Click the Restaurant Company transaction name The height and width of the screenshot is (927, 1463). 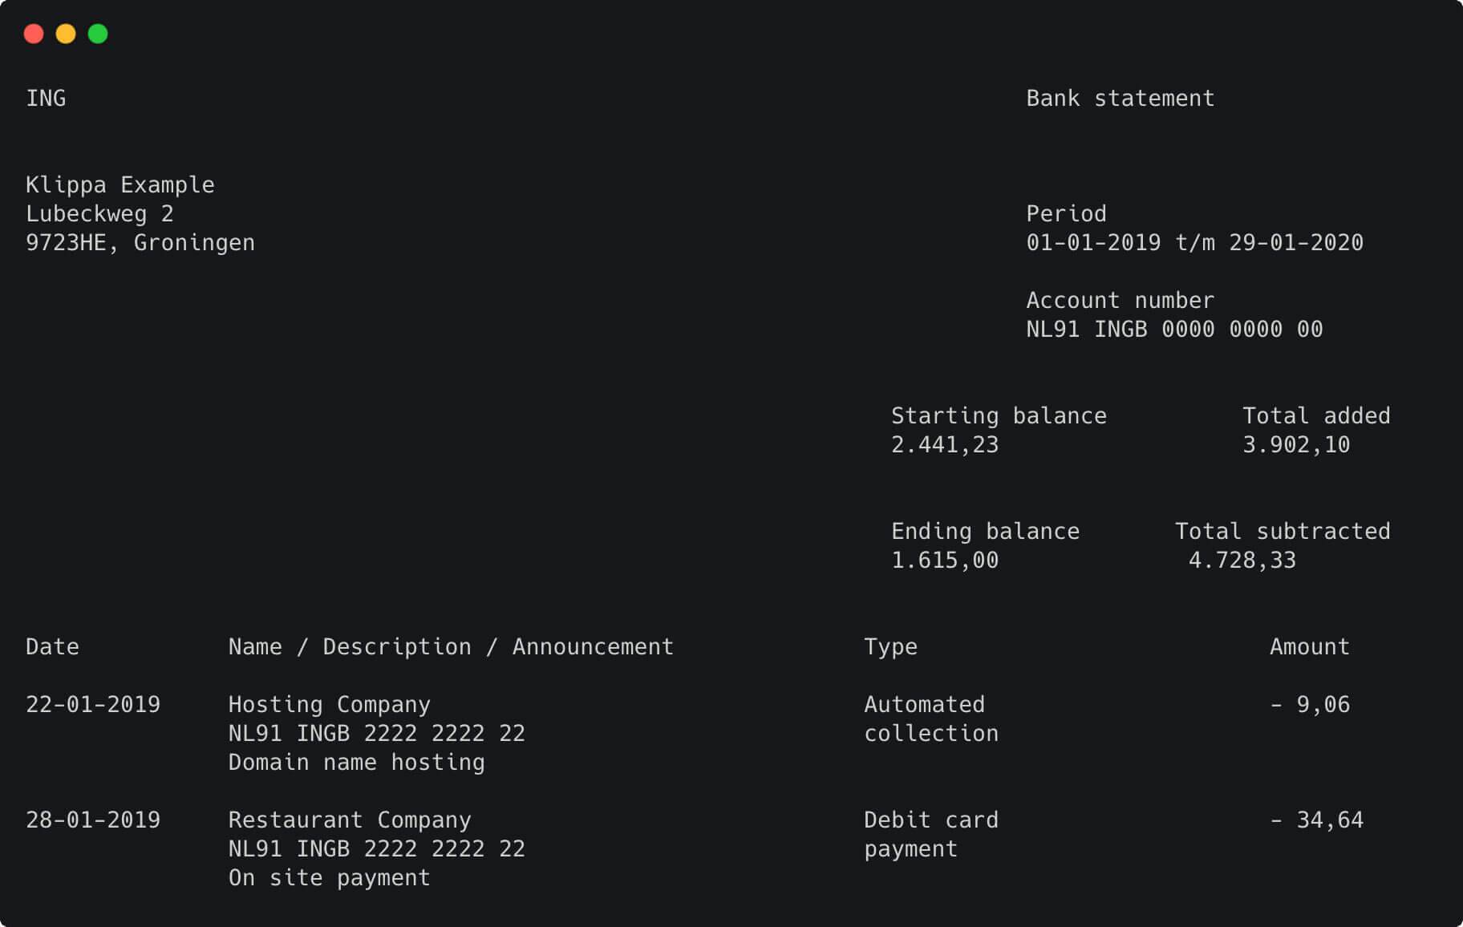pos(350,820)
